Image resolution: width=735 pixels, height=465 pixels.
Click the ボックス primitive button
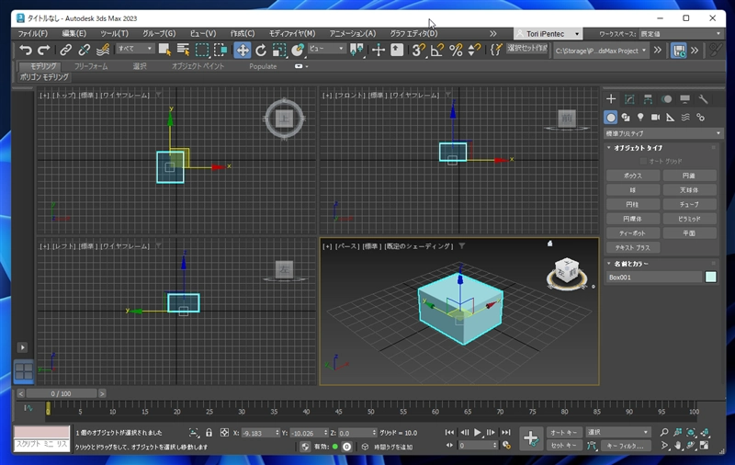633,176
